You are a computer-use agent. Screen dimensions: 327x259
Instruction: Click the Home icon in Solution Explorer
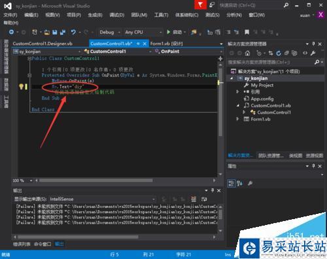(x=247, y=53)
